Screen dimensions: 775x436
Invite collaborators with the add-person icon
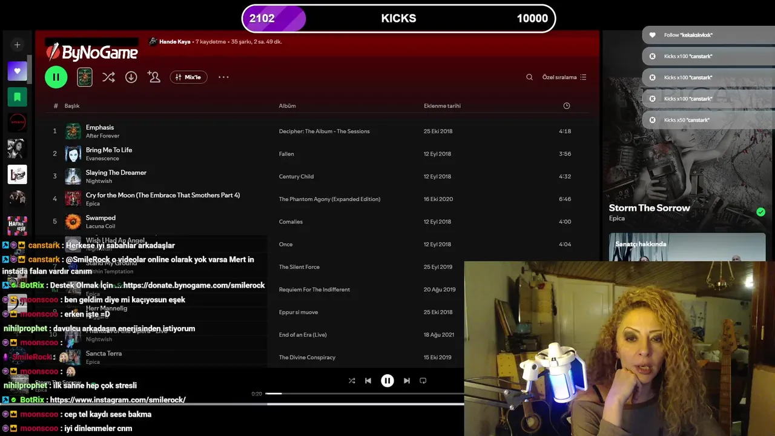(154, 77)
